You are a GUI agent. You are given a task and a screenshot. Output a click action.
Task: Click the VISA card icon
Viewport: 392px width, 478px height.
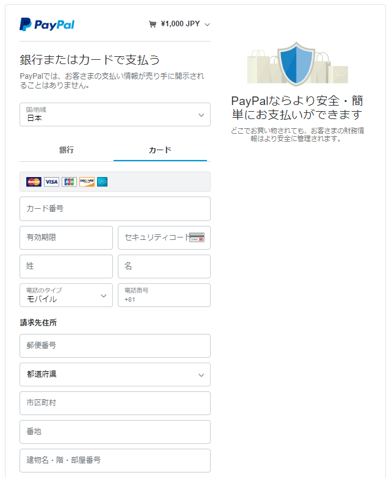pos(51,182)
